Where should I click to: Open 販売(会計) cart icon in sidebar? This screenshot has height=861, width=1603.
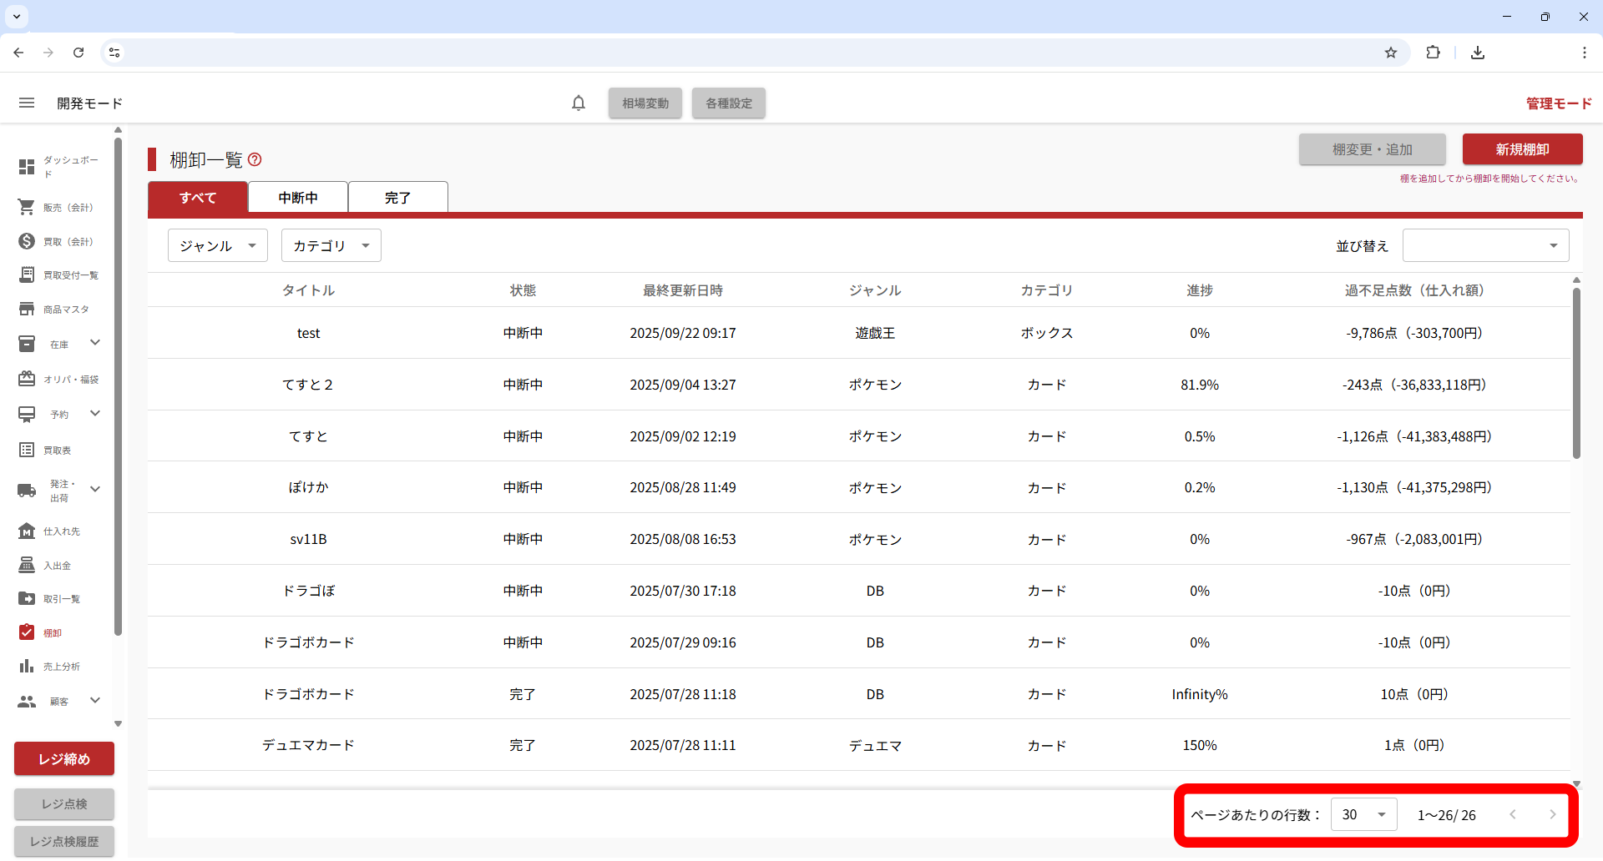pos(27,207)
